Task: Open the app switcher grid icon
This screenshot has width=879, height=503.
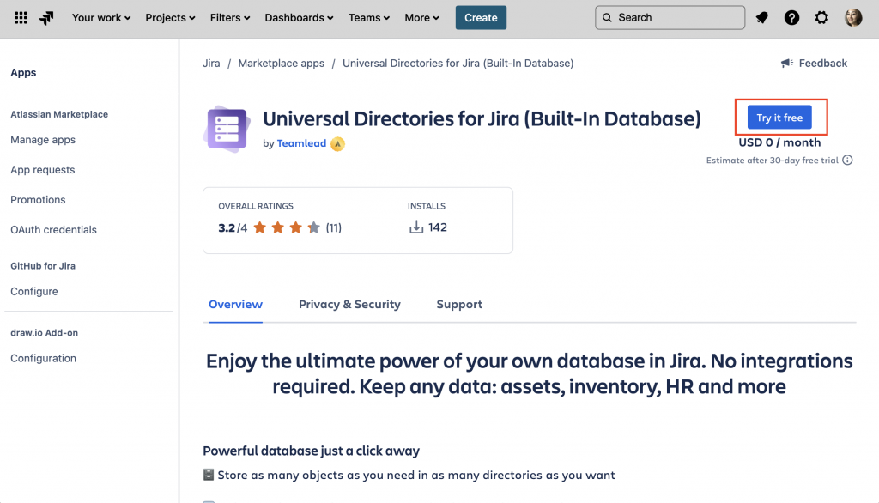Action: click(21, 18)
